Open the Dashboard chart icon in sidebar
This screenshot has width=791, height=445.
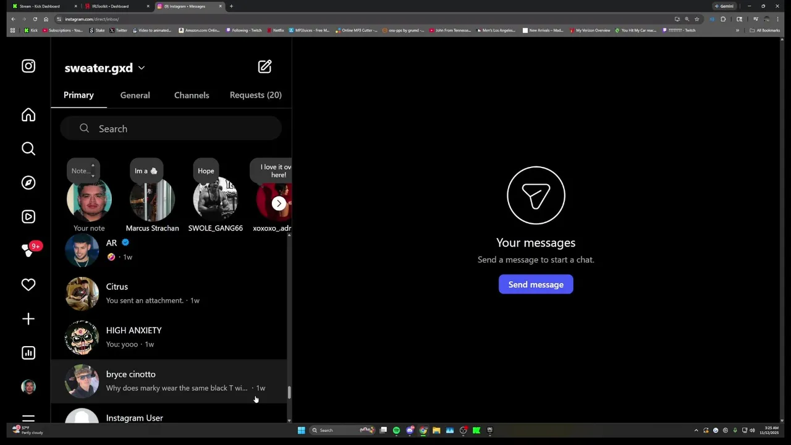tap(28, 353)
